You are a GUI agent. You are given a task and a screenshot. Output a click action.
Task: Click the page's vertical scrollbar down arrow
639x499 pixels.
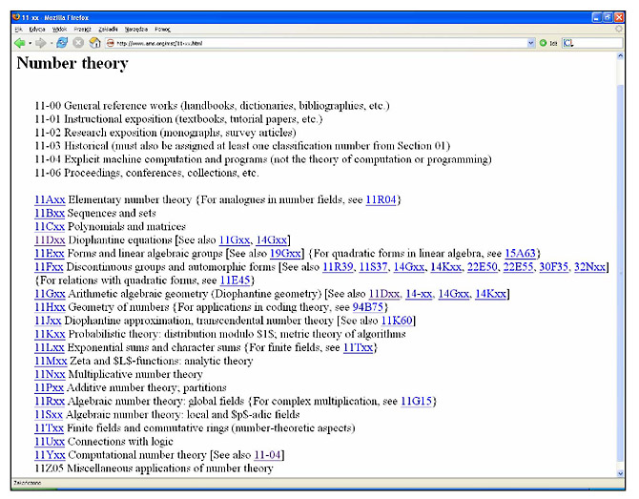pyautogui.click(x=622, y=471)
